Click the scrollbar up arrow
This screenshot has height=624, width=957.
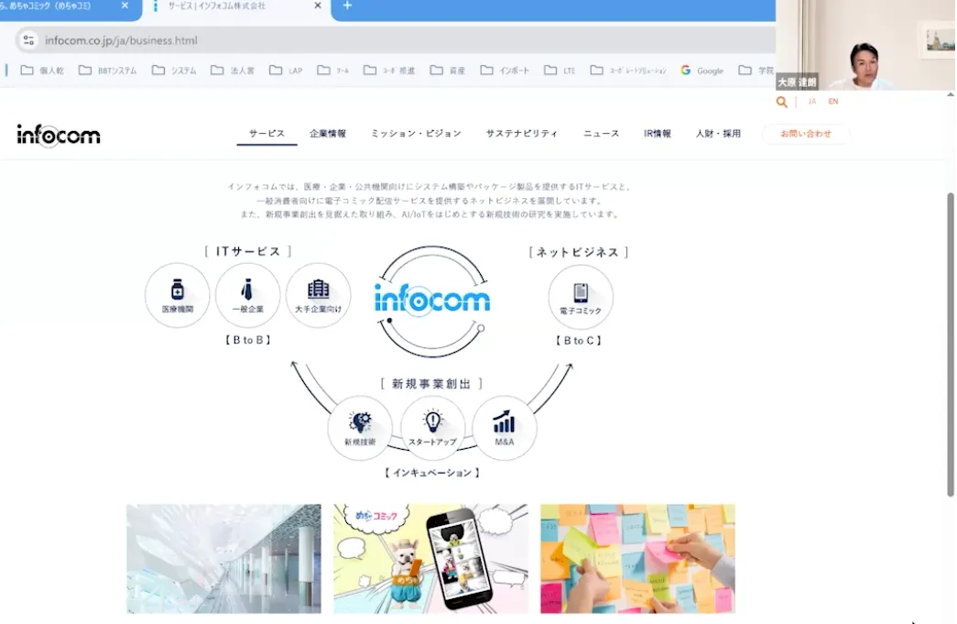tap(951, 94)
